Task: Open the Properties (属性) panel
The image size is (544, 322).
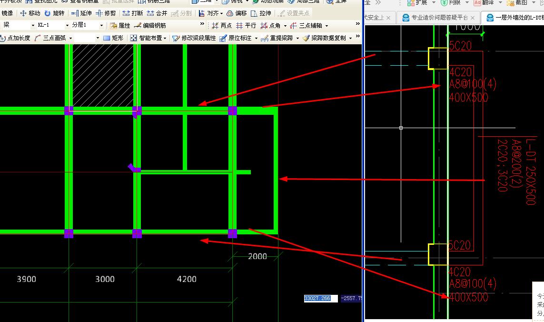Action: (x=120, y=25)
